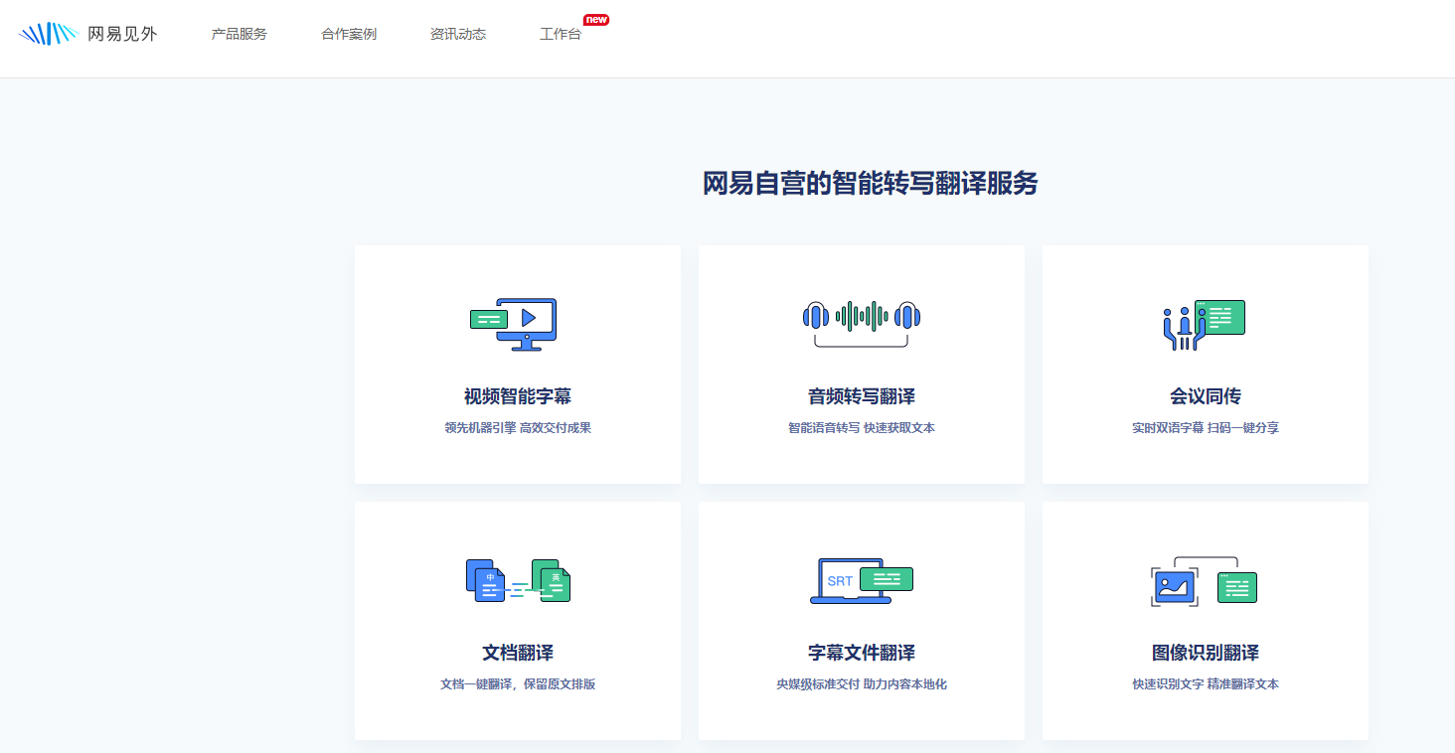Open the 字幕文件翻译 service title
1455x753 pixels.
(x=862, y=653)
